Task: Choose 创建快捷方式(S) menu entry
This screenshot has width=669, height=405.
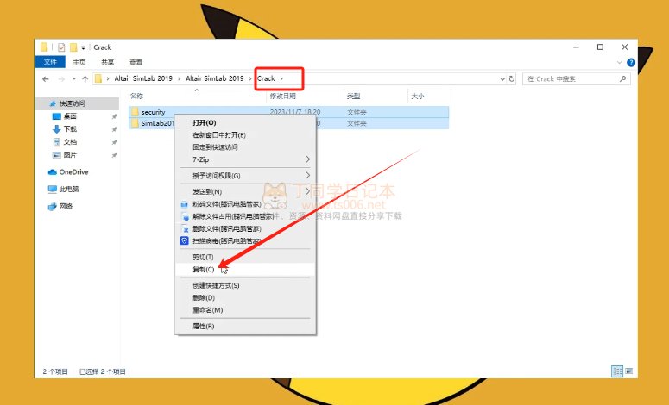Action: 245,285
